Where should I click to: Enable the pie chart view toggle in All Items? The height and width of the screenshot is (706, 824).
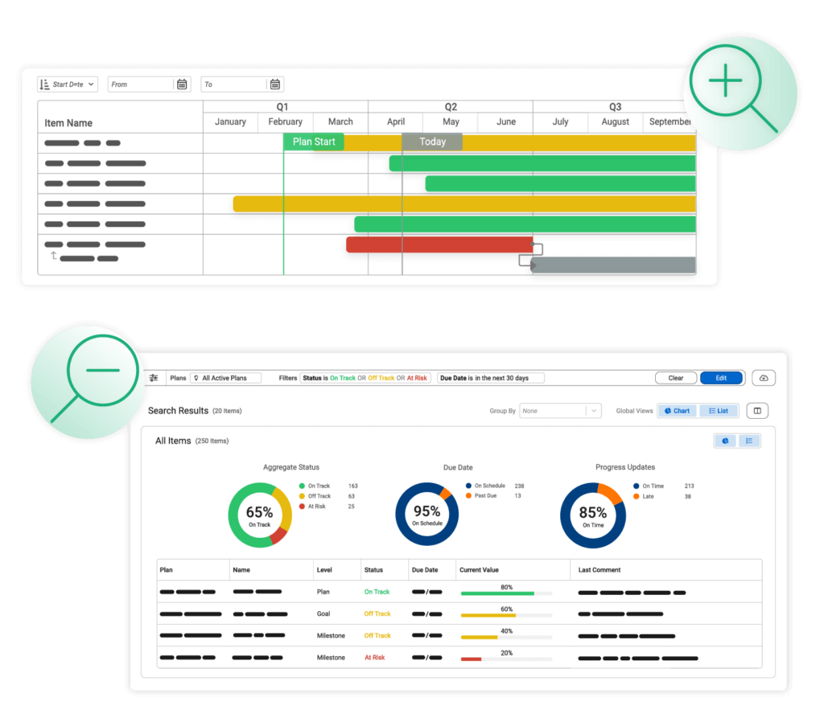pyautogui.click(x=725, y=441)
